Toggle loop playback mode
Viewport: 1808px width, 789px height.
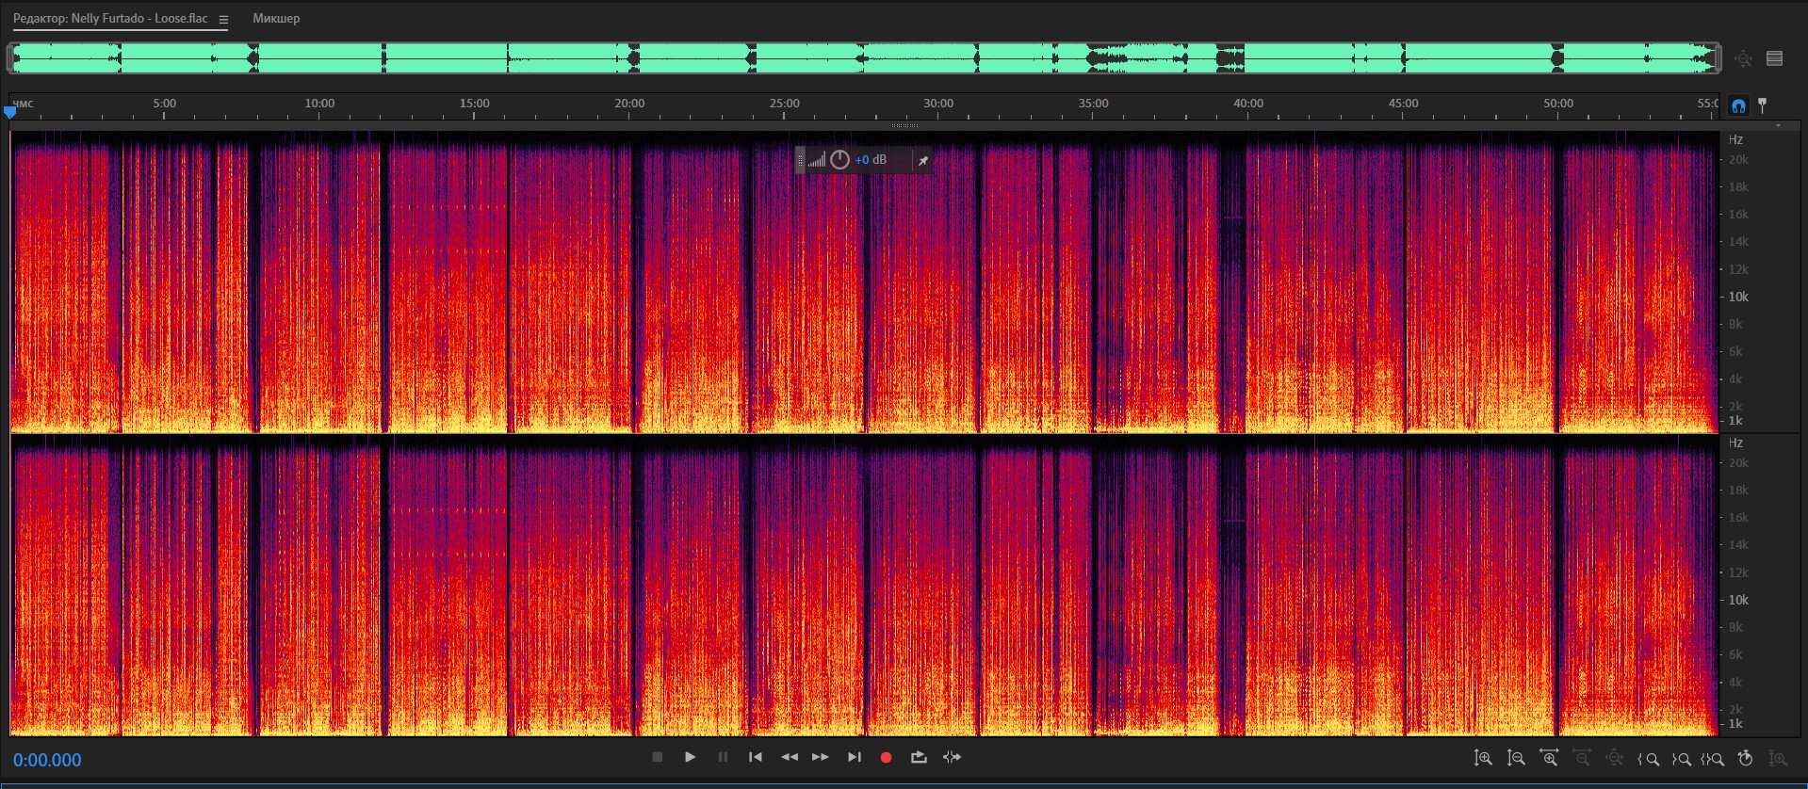coord(919,757)
